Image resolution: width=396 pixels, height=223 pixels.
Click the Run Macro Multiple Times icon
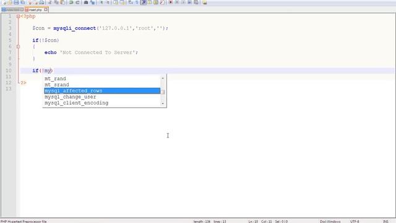coord(190,2)
